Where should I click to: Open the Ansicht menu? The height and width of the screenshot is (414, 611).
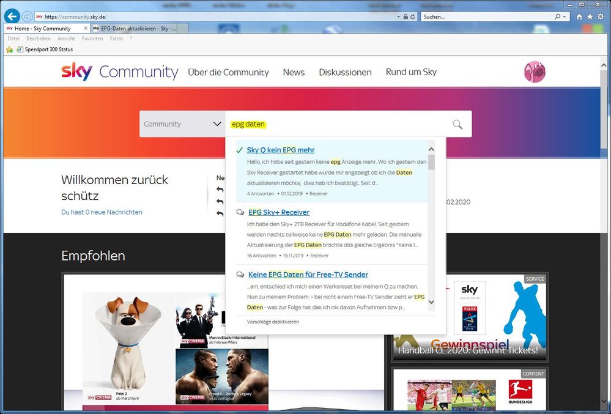coord(66,39)
